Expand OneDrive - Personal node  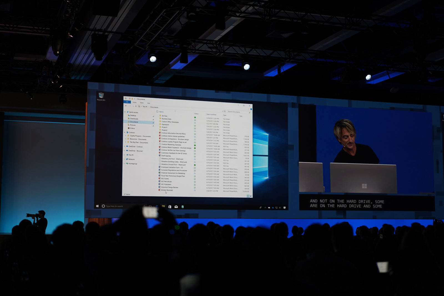tap(124, 150)
